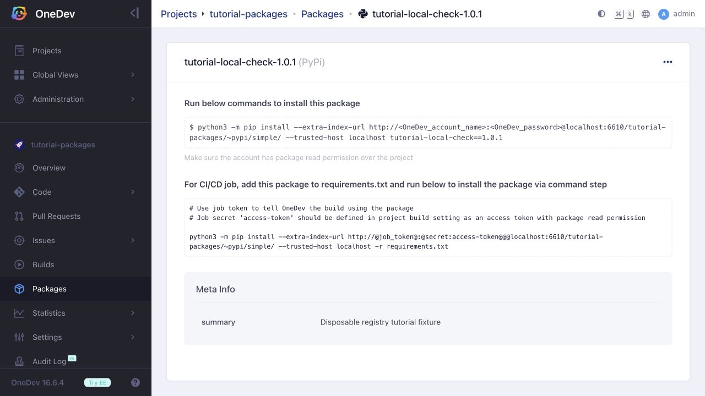The width and height of the screenshot is (705, 396).
Task: Click the Issues target icon
Action: [x=19, y=240]
